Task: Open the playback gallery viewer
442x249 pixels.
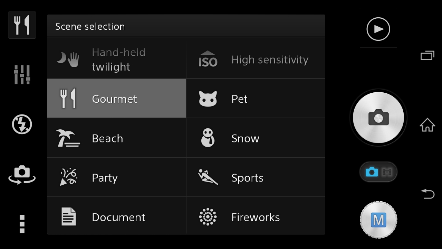Action: (x=378, y=29)
